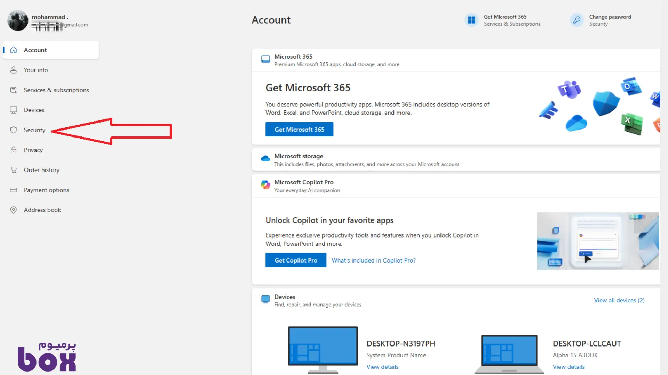
Task: Click the Devices card heading
Action: coord(285,297)
